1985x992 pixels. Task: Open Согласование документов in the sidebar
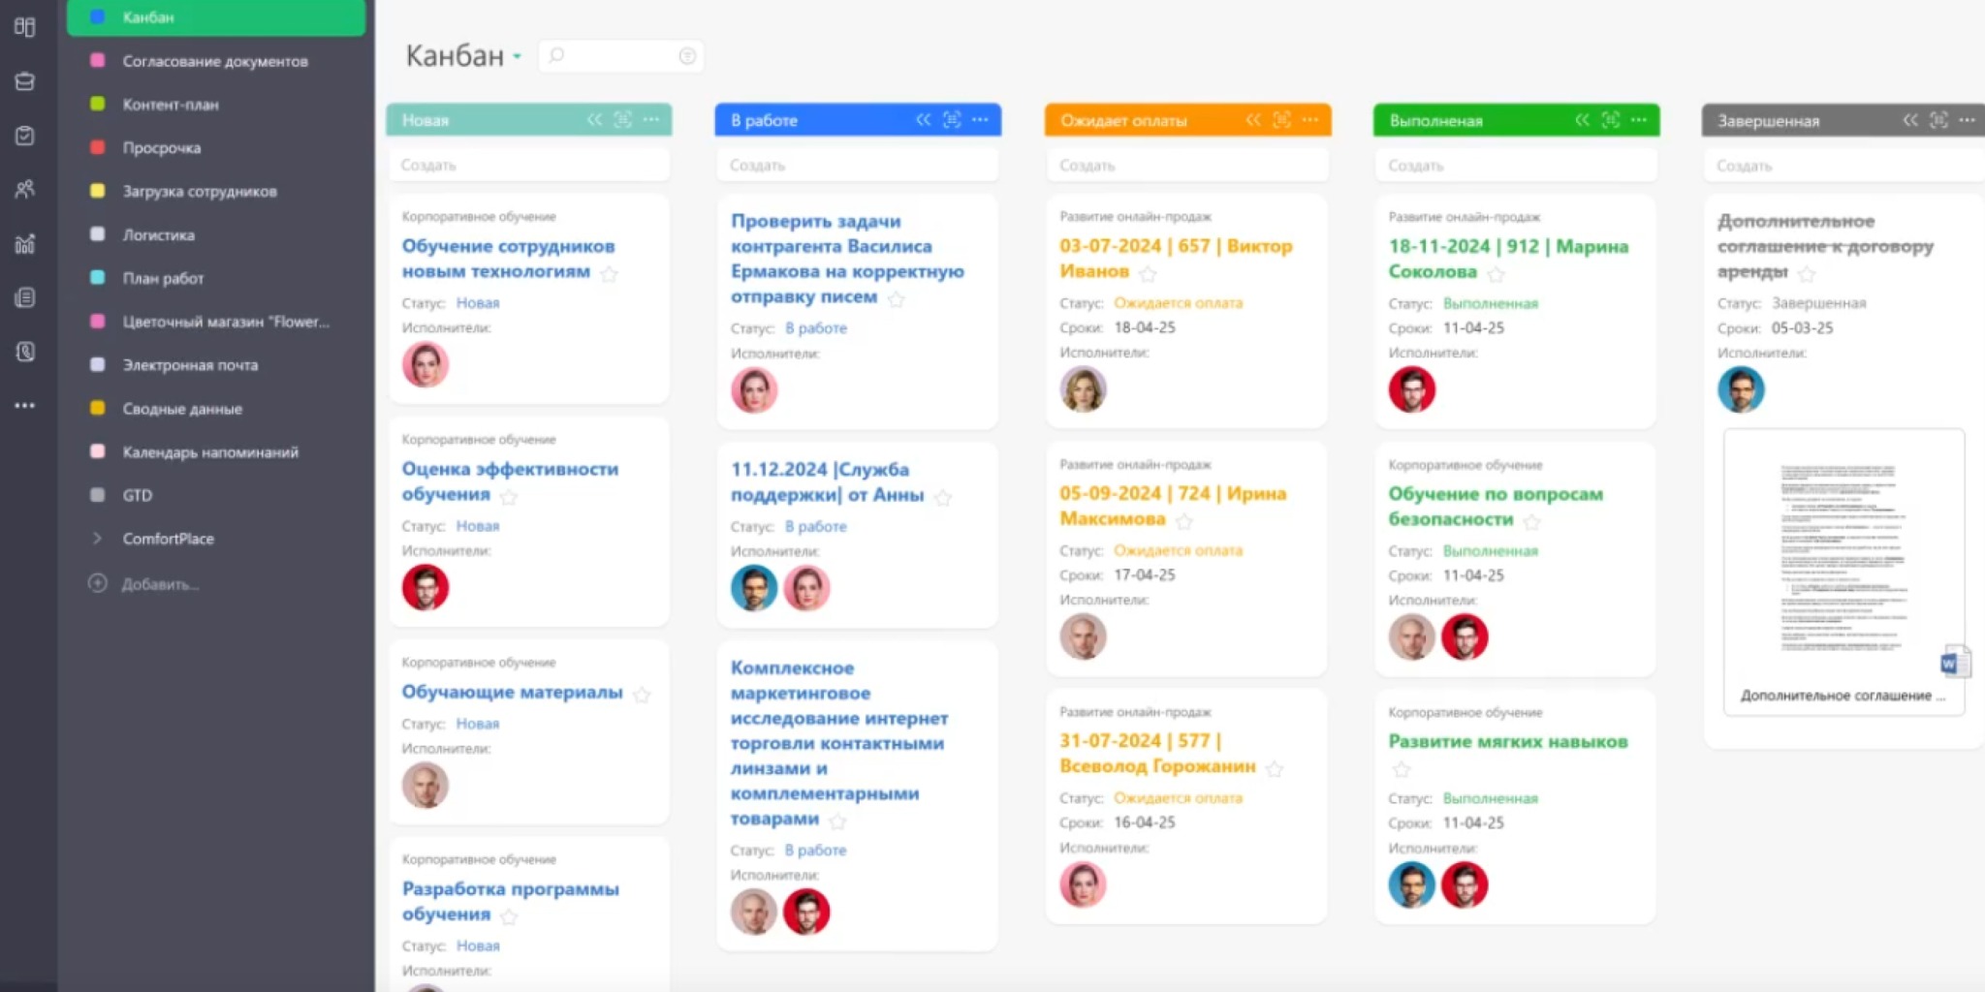[x=216, y=61]
